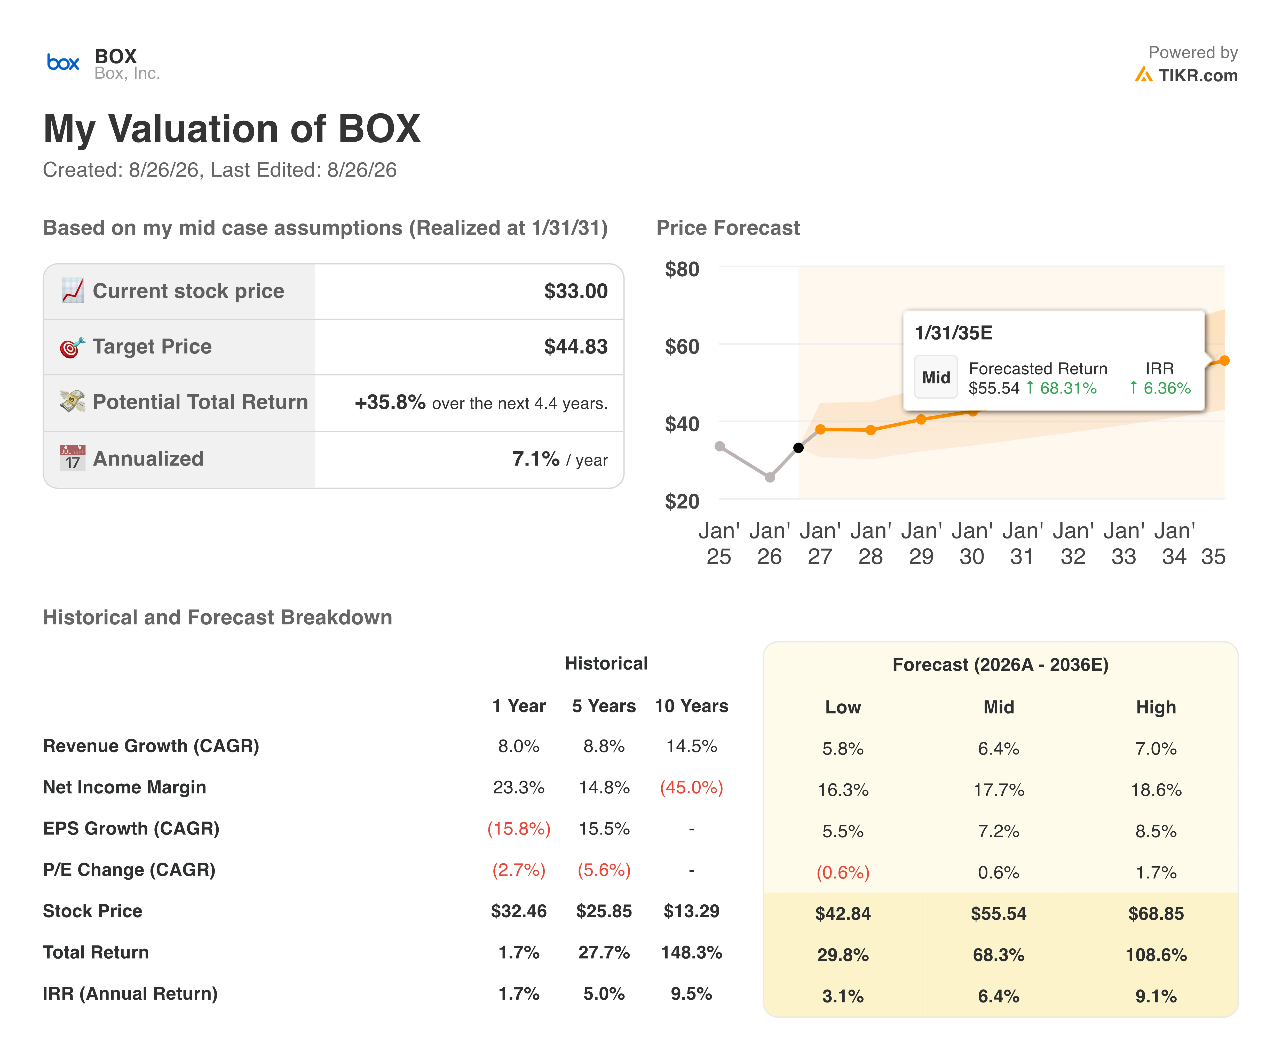The image size is (1282, 1044).
Task: Click the gray chart point at Jan 25
Action: 719,446
